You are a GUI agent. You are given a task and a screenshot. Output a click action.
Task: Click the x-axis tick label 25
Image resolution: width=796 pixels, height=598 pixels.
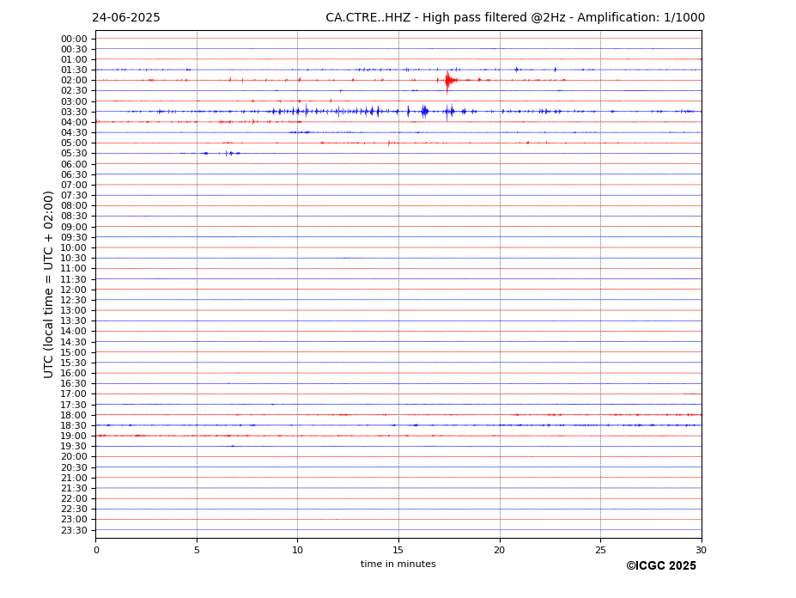coord(600,550)
